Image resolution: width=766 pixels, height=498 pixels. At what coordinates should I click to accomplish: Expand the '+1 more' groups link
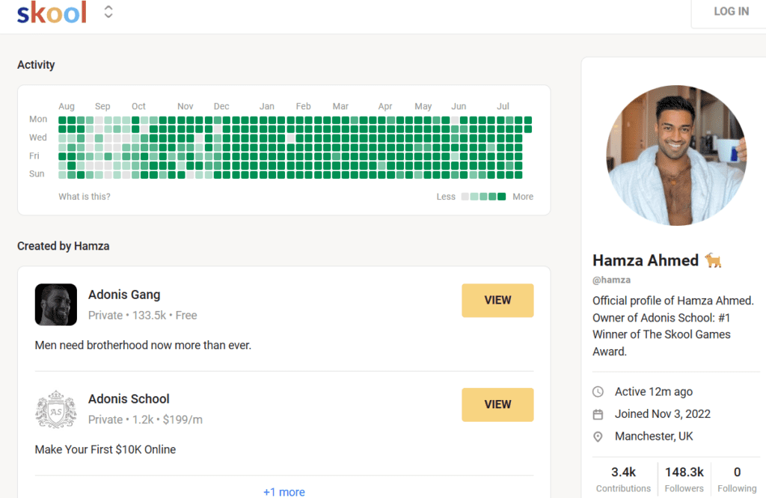point(284,492)
